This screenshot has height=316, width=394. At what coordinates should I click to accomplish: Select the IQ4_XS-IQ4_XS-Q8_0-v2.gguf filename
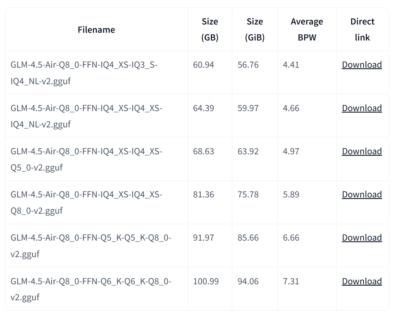(86, 202)
